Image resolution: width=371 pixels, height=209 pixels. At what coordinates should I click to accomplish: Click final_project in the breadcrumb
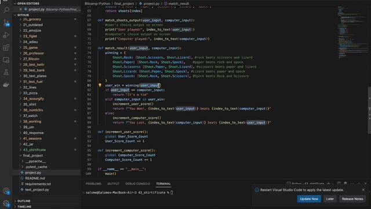click(x=124, y=3)
